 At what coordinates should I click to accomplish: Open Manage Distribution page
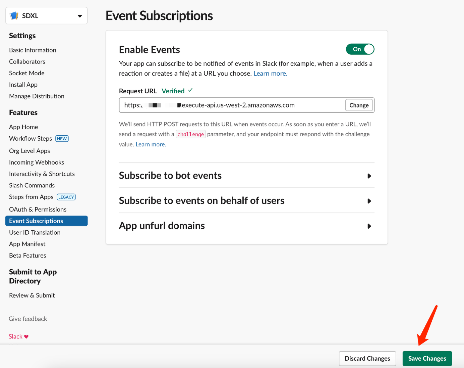[37, 96]
